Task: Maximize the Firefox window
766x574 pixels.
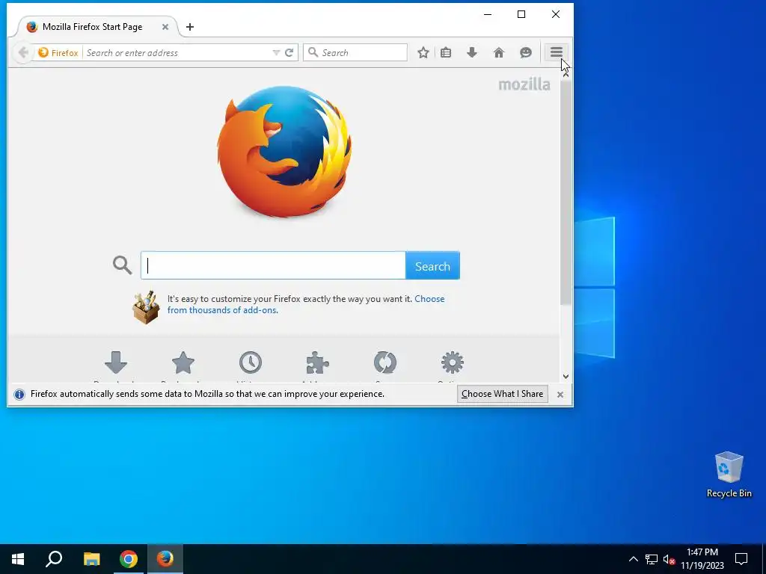Action: (x=521, y=14)
